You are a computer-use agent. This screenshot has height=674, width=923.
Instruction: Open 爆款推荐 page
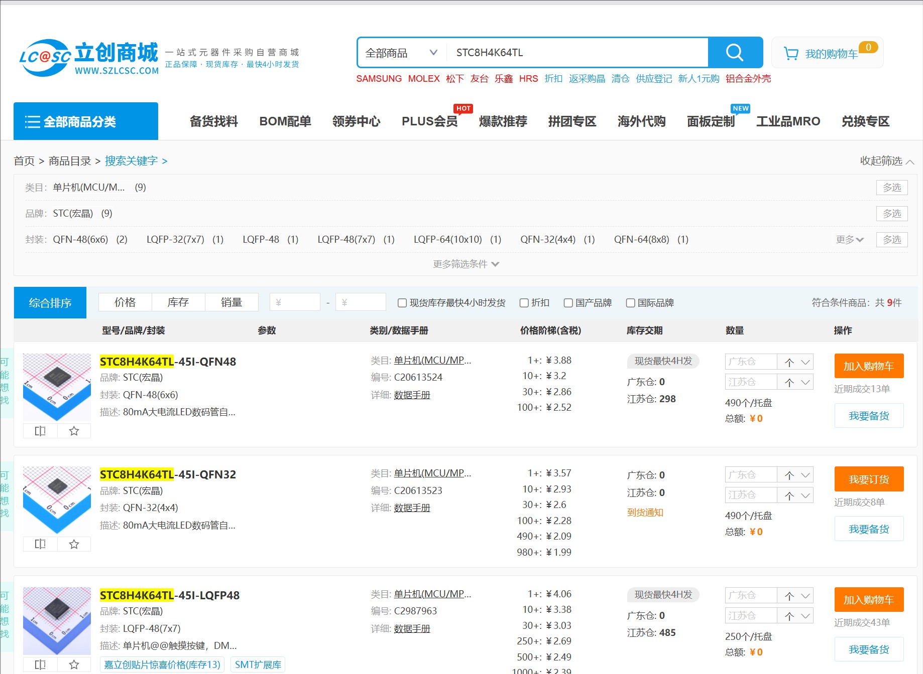503,121
